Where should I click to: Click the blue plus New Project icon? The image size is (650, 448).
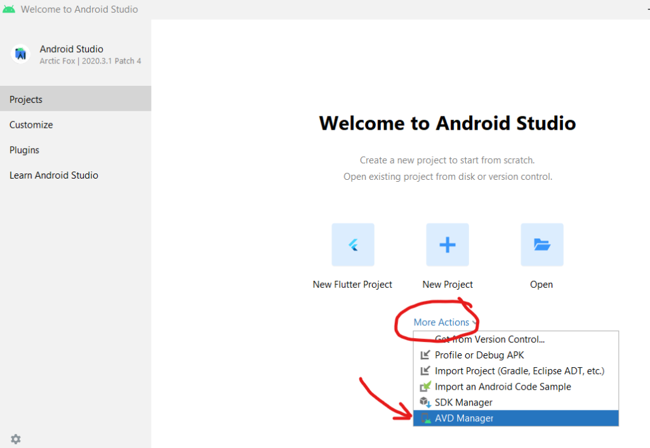coord(448,245)
